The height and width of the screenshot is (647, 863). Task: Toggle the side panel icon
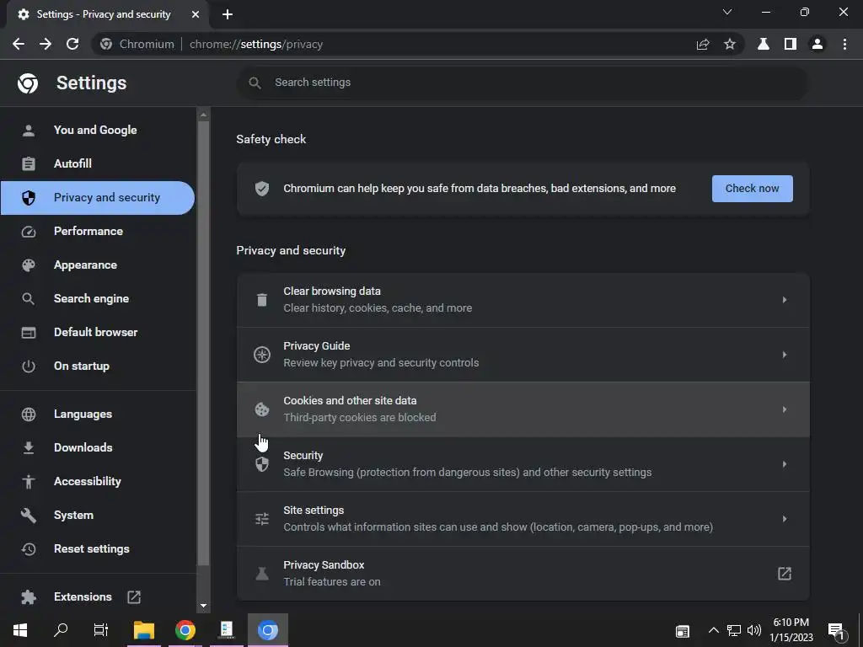[x=791, y=44]
